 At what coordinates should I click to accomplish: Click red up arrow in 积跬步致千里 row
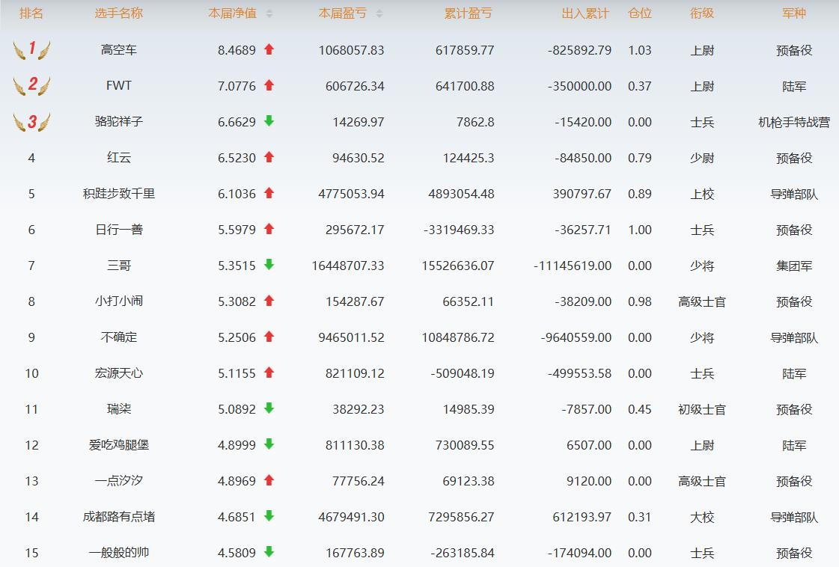[x=269, y=193]
